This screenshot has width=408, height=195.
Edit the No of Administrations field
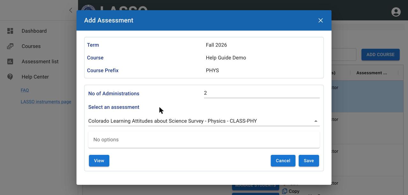[x=262, y=93]
